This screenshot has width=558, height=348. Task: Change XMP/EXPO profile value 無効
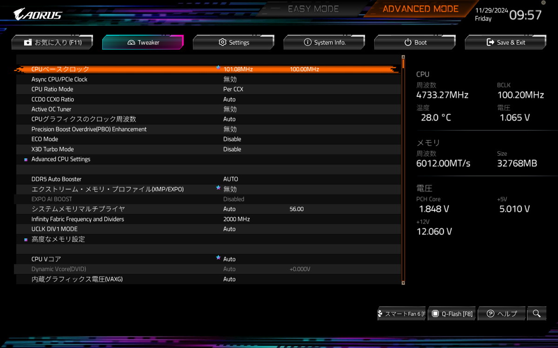pyautogui.click(x=230, y=189)
